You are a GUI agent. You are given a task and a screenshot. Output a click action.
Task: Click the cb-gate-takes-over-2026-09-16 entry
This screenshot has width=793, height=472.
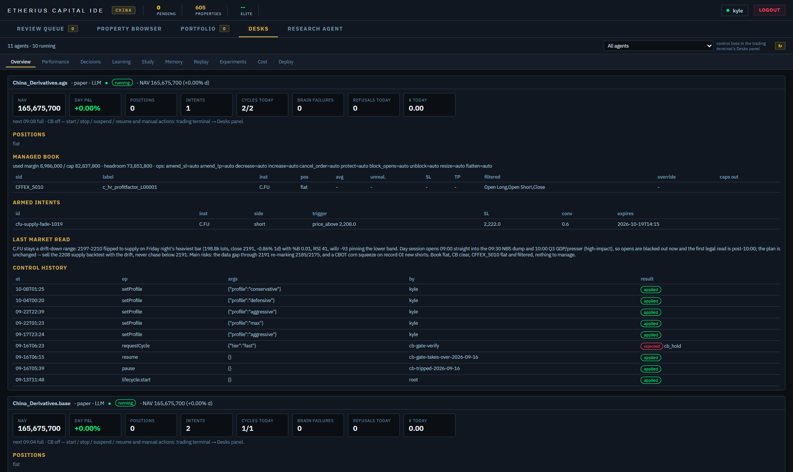point(444,357)
